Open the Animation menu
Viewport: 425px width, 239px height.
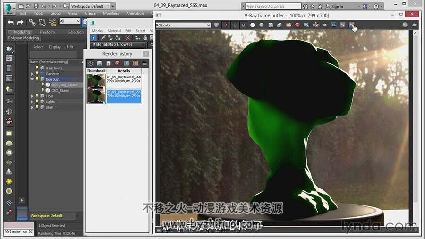pos(135,13)
